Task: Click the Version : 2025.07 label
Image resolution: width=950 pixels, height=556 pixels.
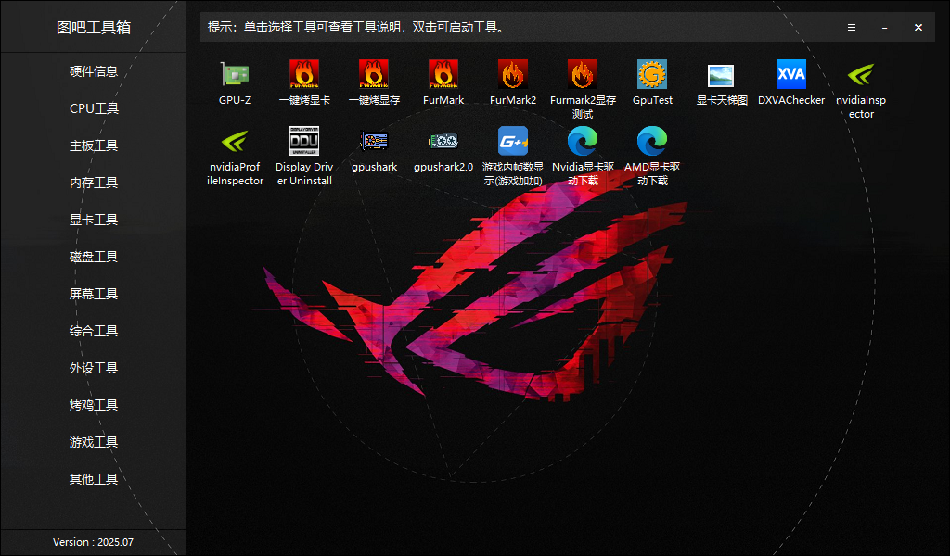Action: pos(94,542)
